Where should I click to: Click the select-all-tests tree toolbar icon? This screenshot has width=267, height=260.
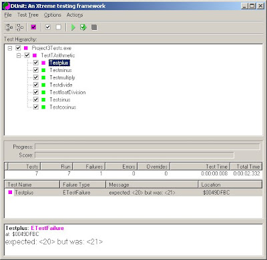click(9, 27)
